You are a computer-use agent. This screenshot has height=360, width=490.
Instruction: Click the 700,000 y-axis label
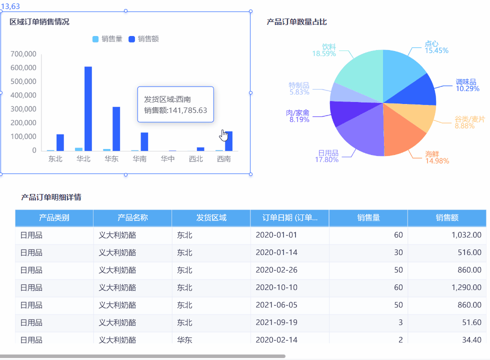point(23,54)
